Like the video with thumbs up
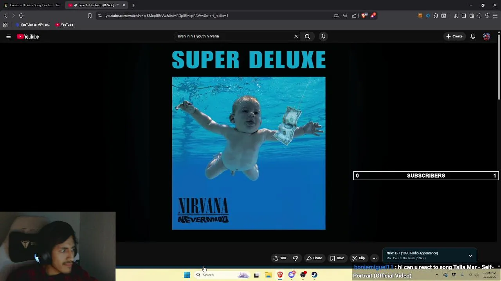The width and height of the screenshot is (501, 281). tap(279, 258)
